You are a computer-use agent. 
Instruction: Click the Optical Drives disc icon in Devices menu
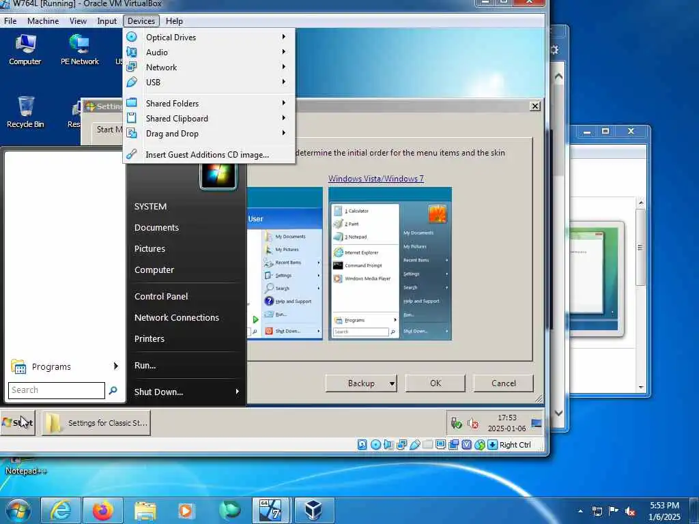coord(132,37)
